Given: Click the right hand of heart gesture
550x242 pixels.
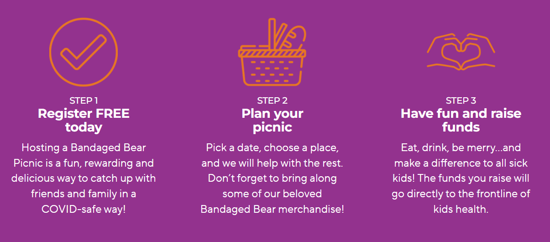Looking at the screenshot, I should click(478, 52).
